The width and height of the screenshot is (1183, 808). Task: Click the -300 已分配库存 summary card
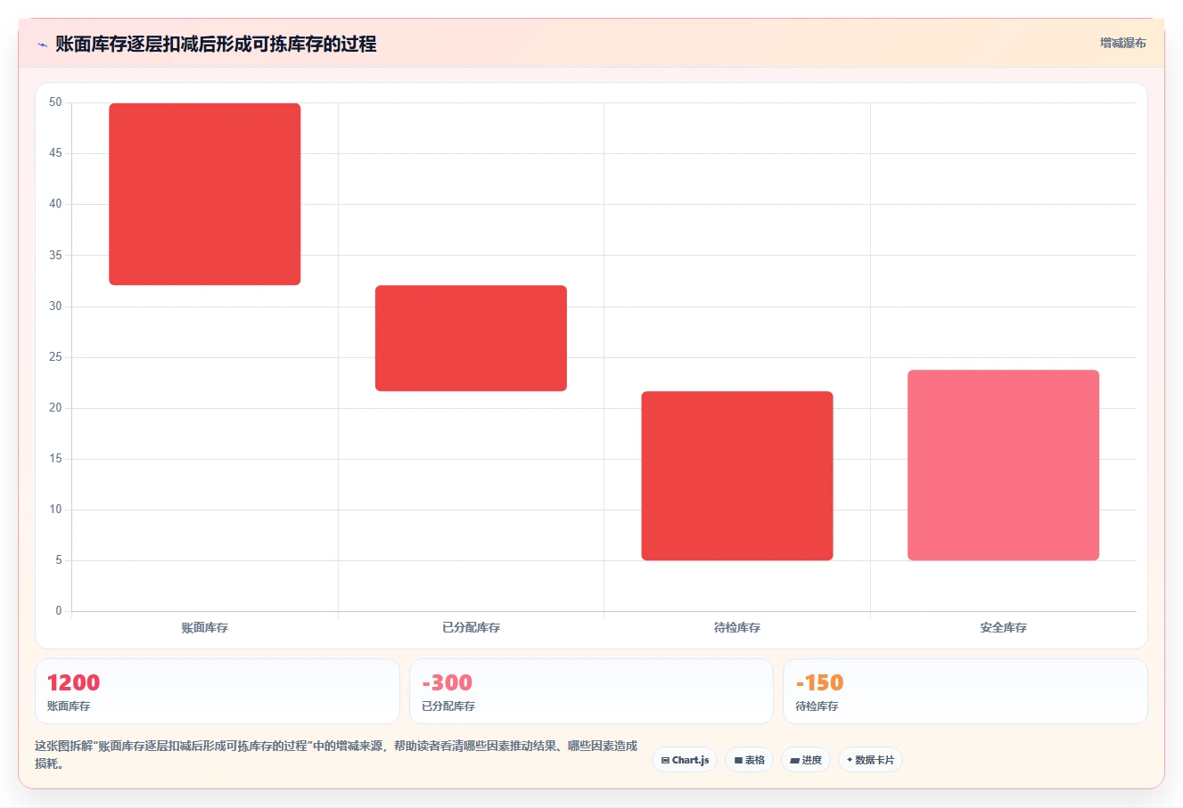[x=591, y=691]
